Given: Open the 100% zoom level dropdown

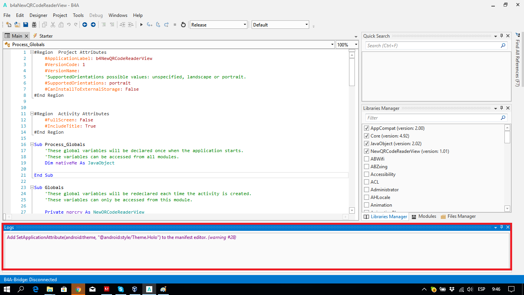Looking at the screenshot, I should coord(356,45).
